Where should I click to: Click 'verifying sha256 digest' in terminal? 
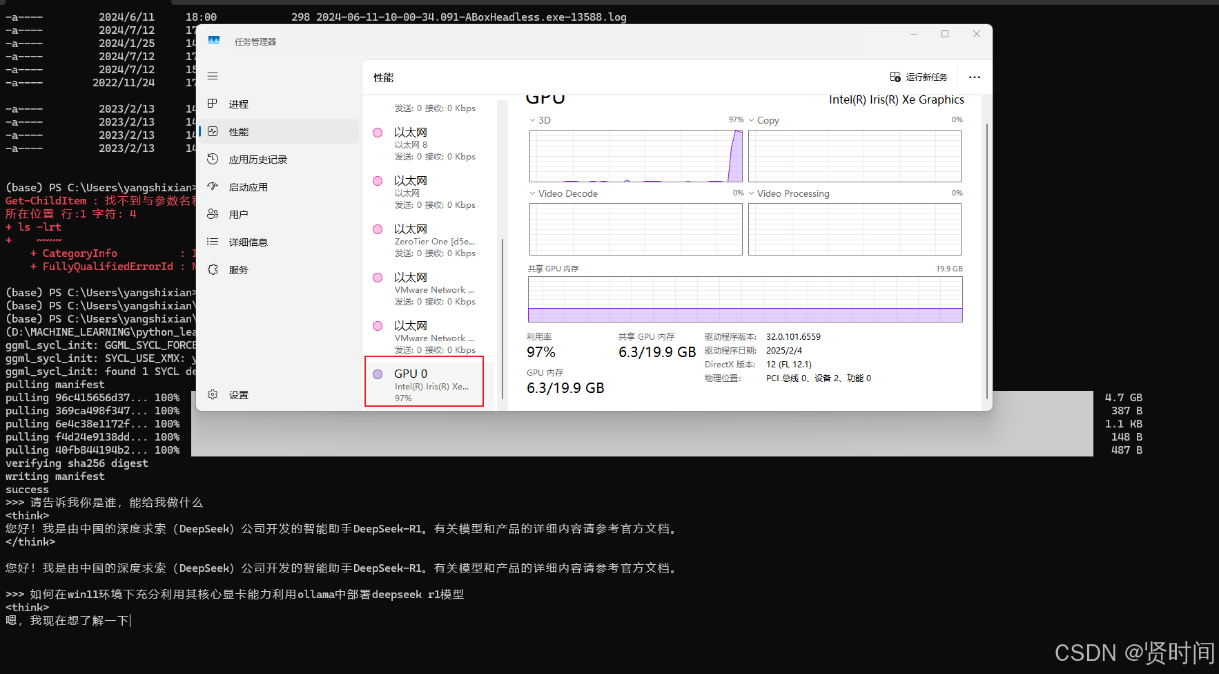(77, 463)
